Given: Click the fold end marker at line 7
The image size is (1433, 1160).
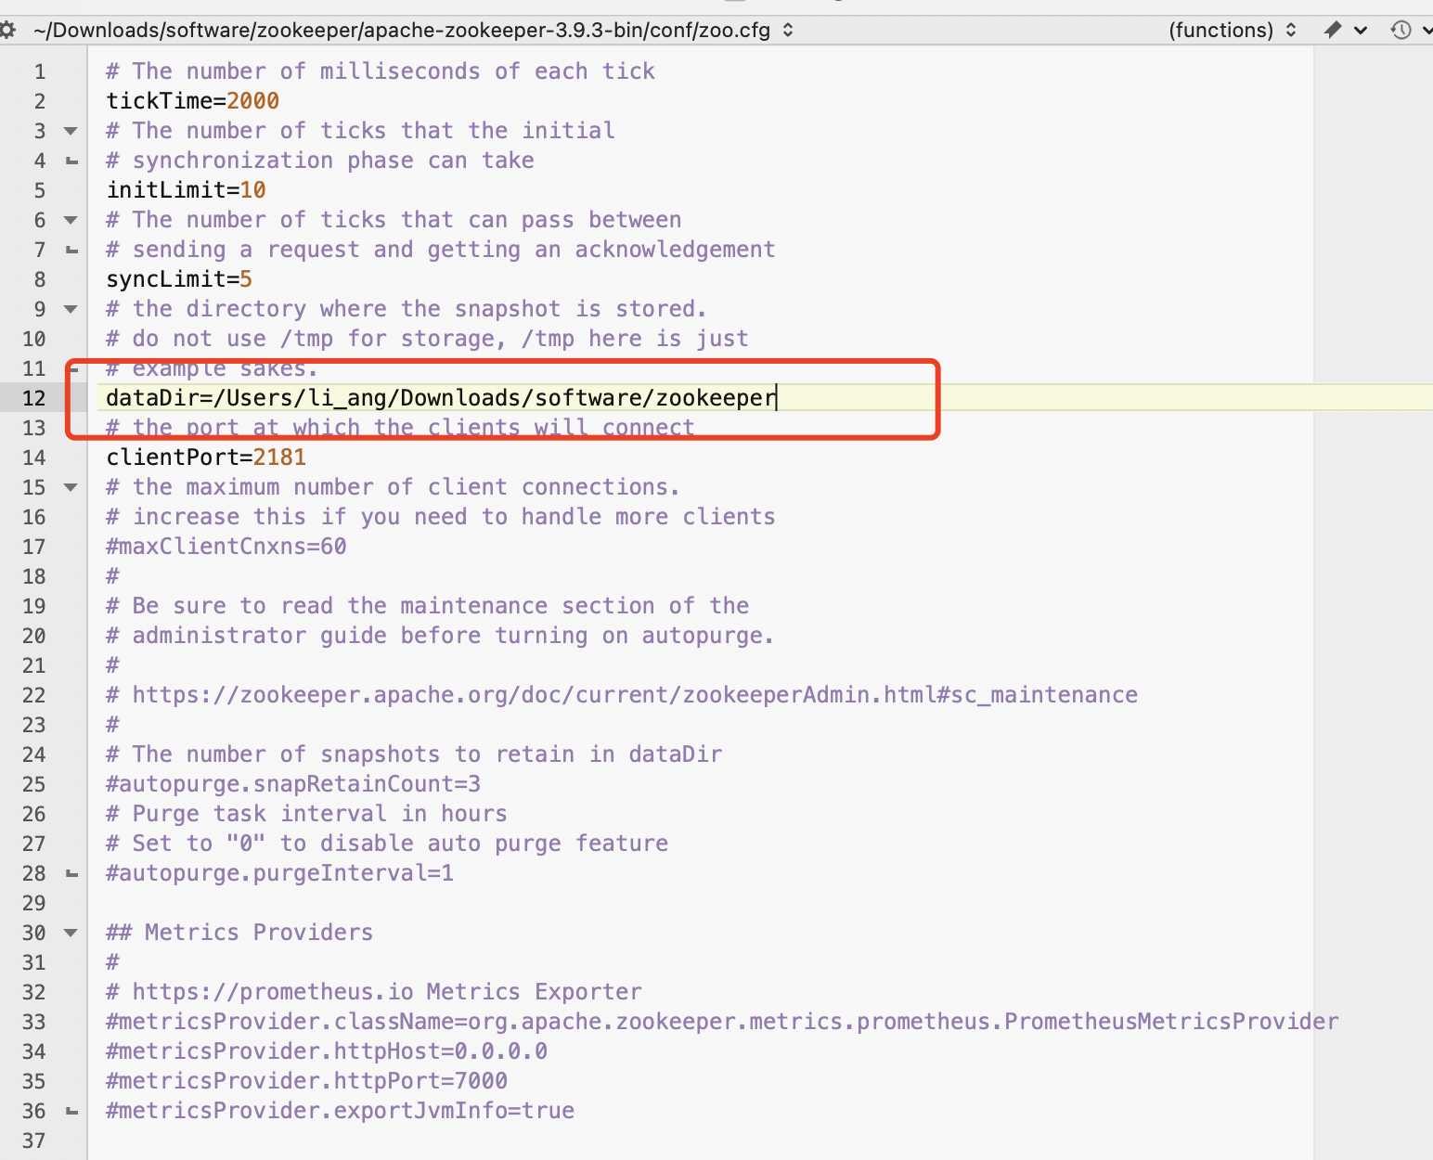Looking at the screenshot, I should click(71, 250).
